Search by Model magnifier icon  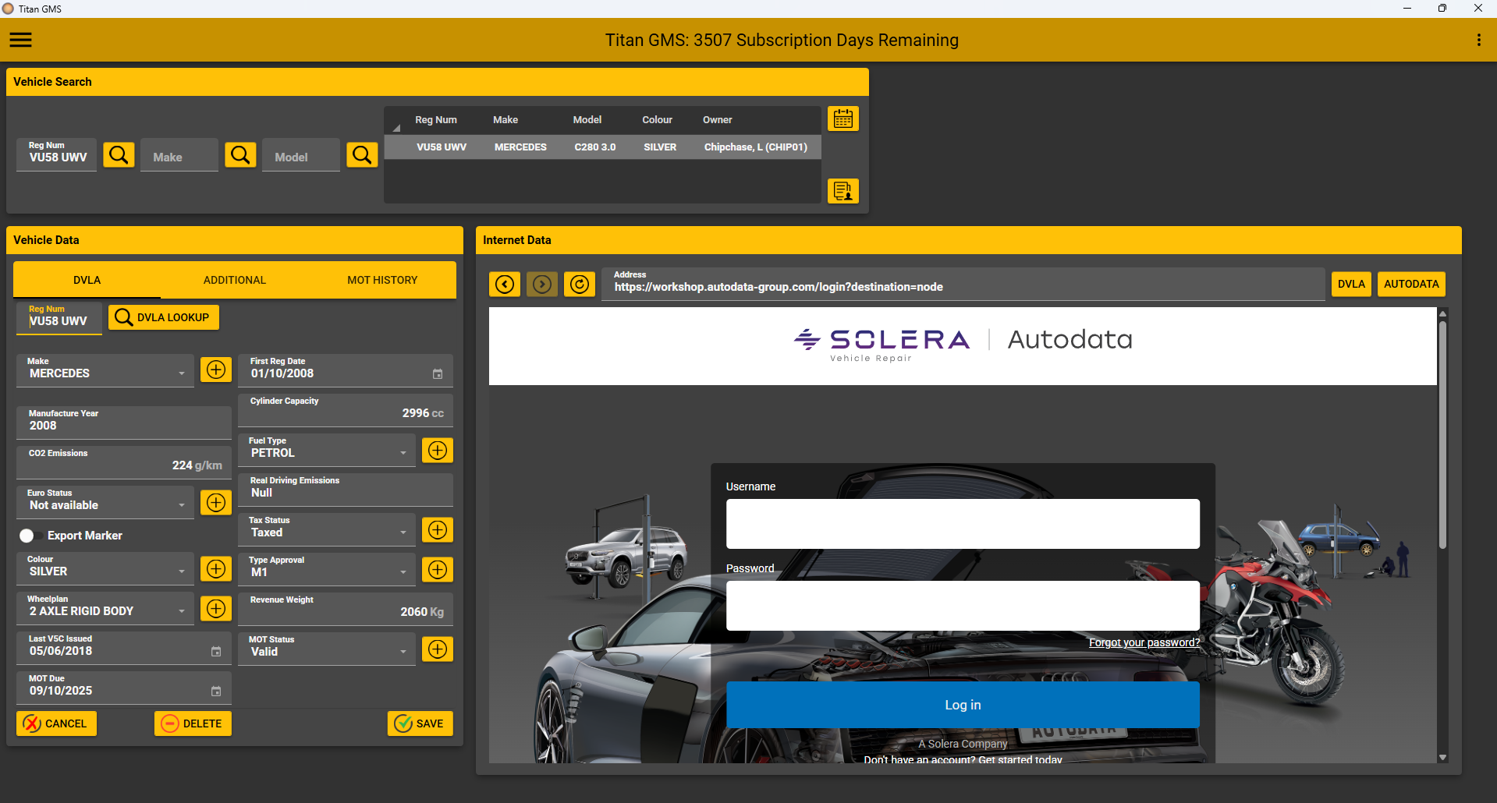pos(362,155)
